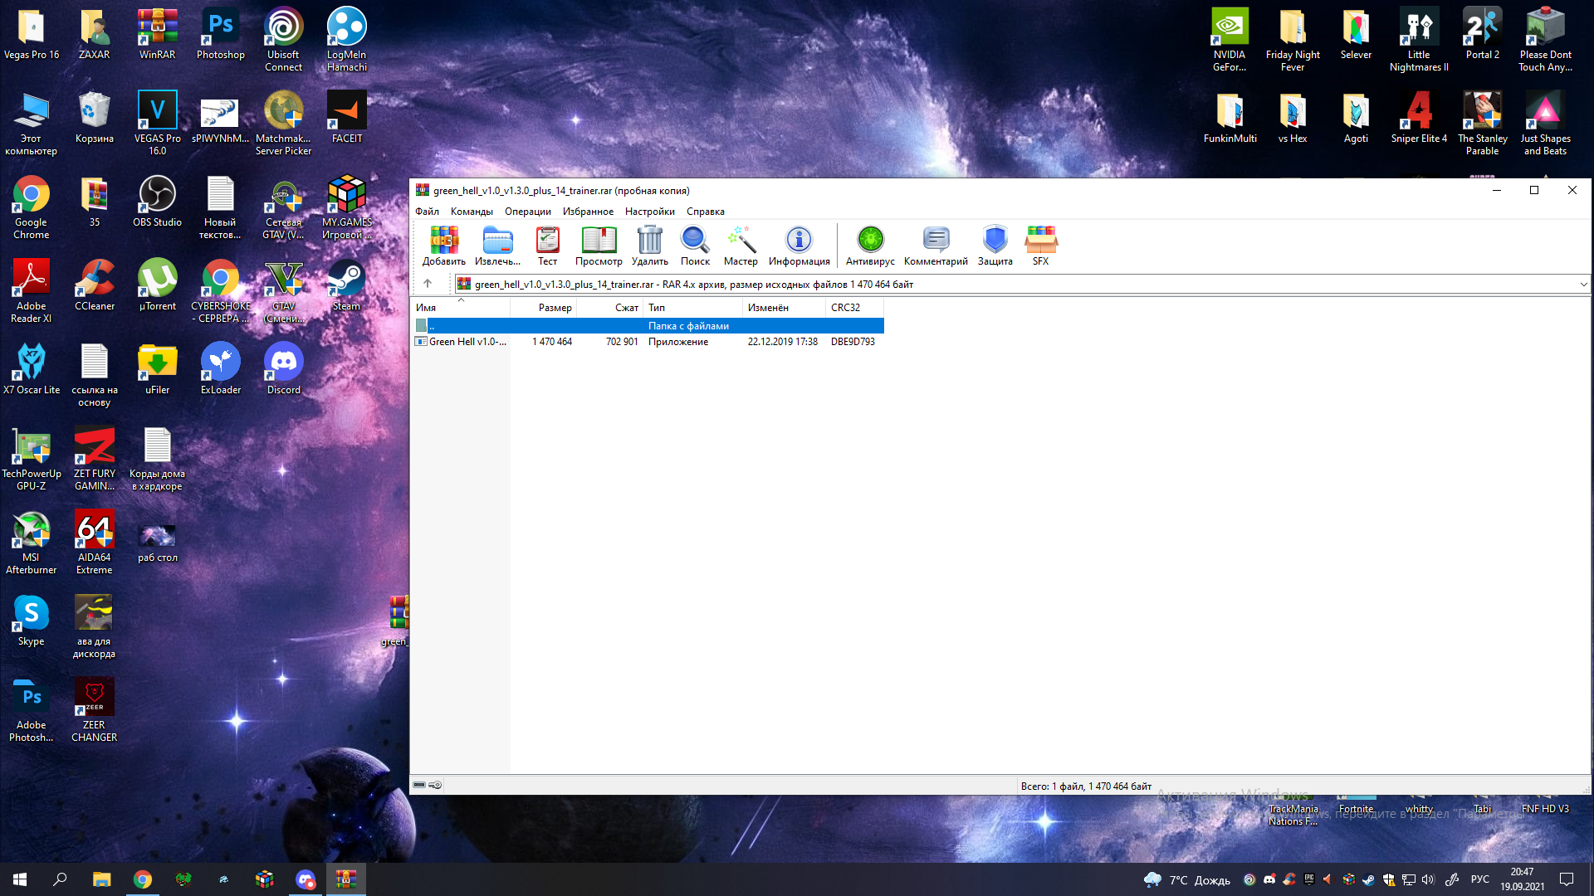The height and width of the screenshot is (896, 1594).
Task: Open the Файл menu
Action: point(427,212)
